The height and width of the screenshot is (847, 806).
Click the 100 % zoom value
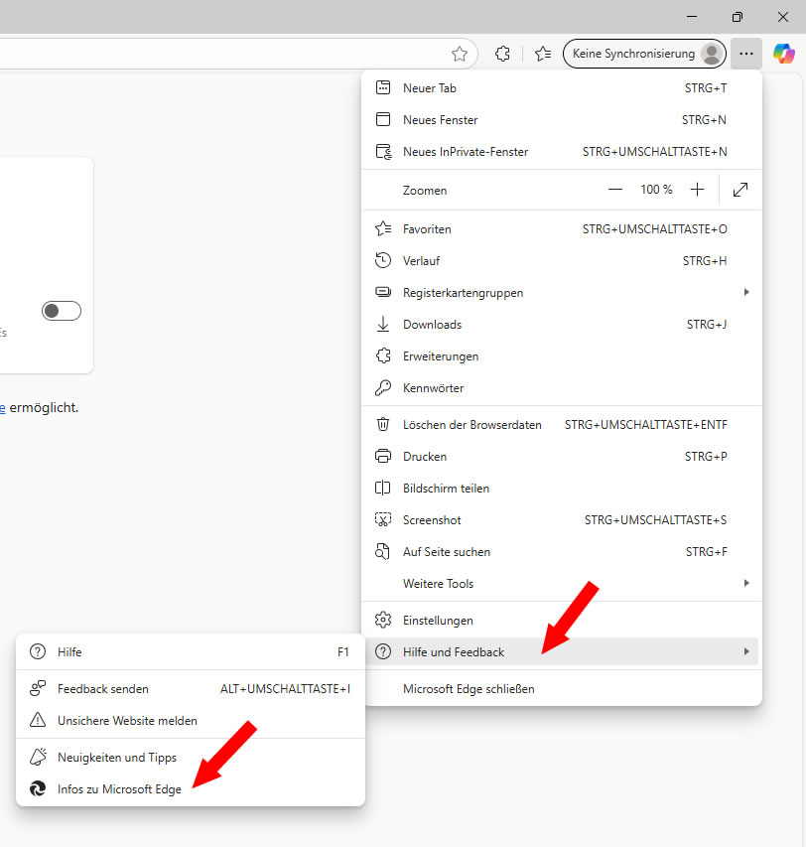(656, 190)
